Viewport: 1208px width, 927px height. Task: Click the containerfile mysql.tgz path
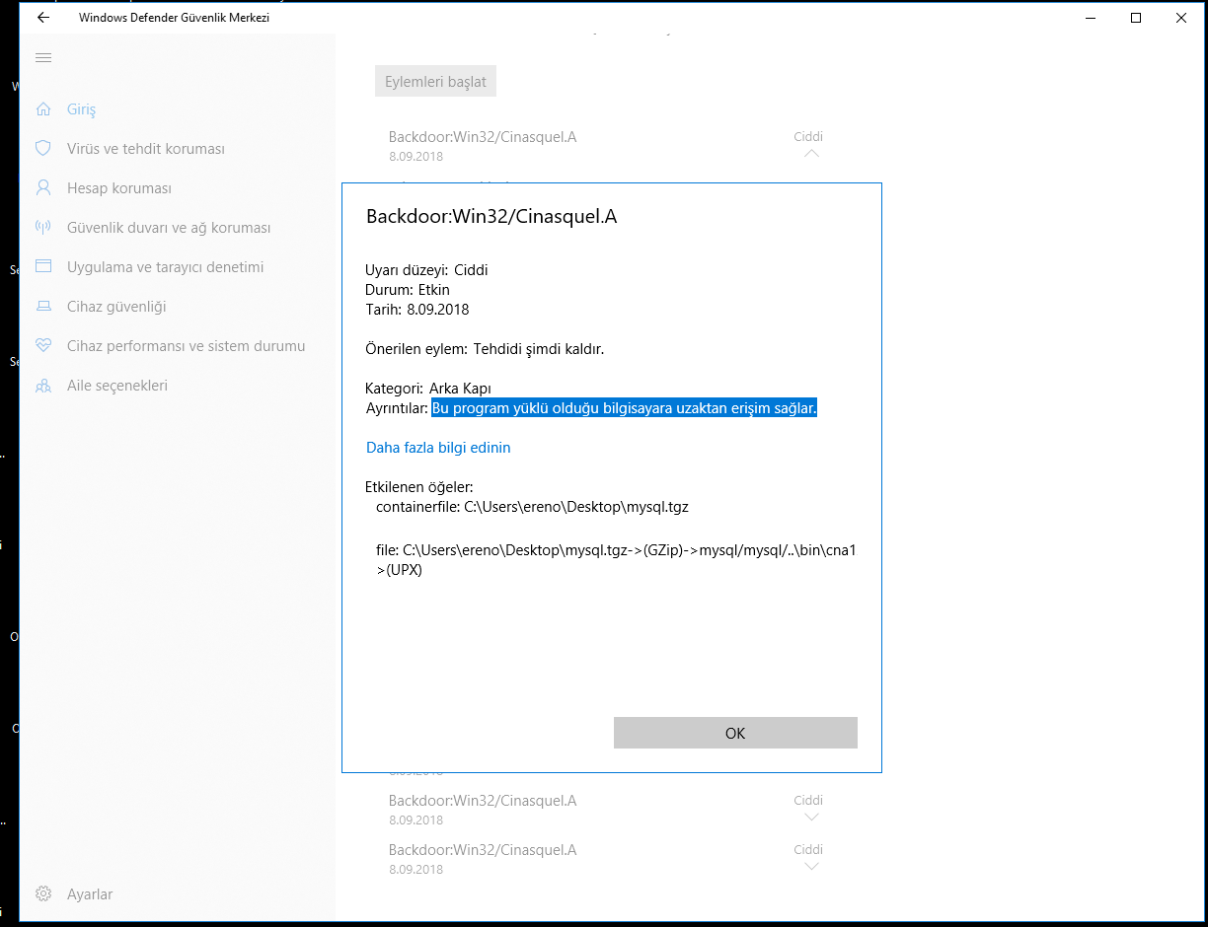tap(532, 507)
